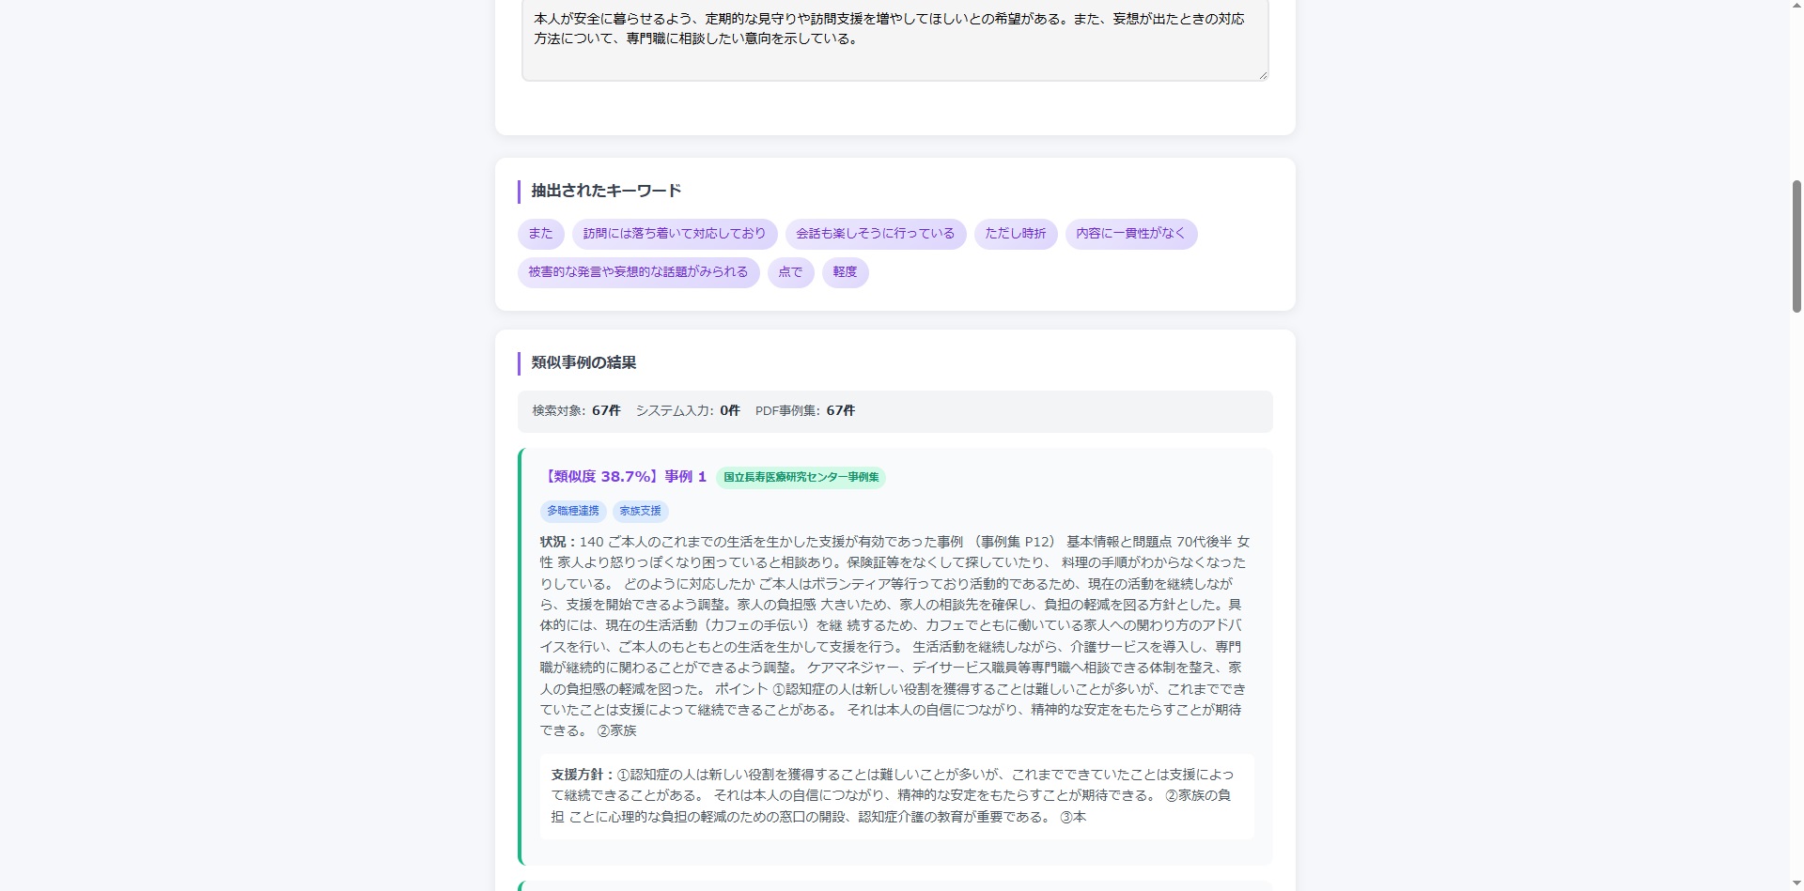Select the 'また' keyword chip
The image size is (1804, 891).
point(540,234)
